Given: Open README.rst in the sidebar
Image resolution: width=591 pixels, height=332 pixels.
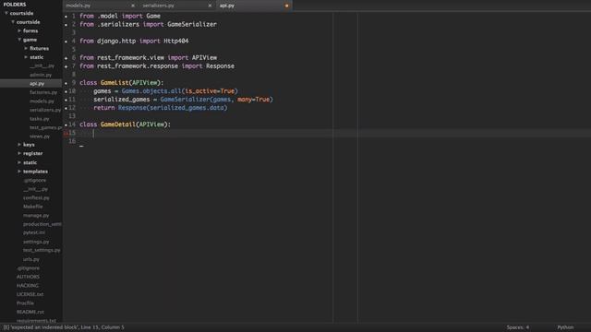Looking at the screenshot, I should pos(30,312).
